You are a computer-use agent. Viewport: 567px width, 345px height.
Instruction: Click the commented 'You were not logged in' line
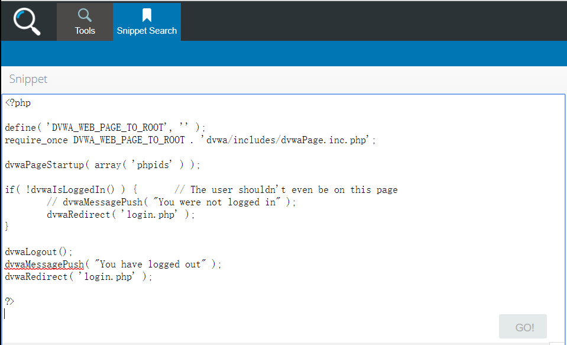pos(171,202)
